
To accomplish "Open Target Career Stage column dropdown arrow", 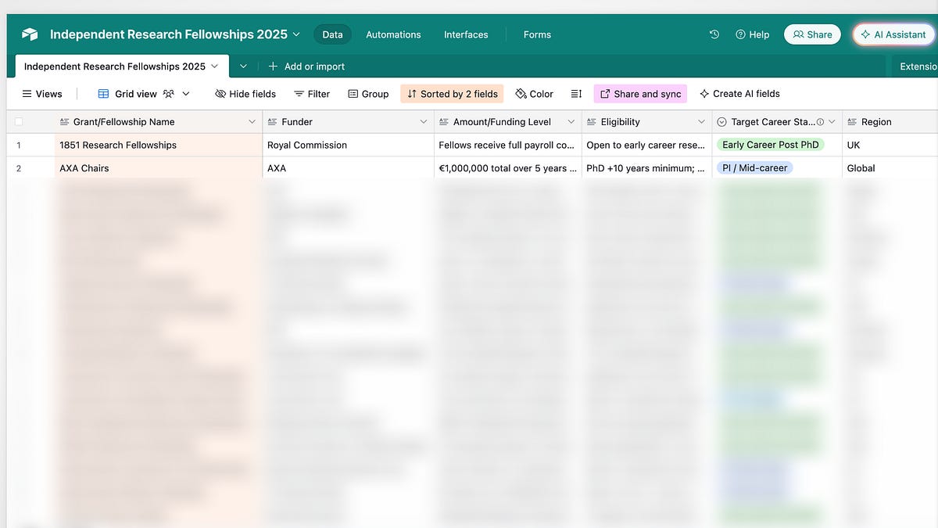I will [x=832, y=122].
